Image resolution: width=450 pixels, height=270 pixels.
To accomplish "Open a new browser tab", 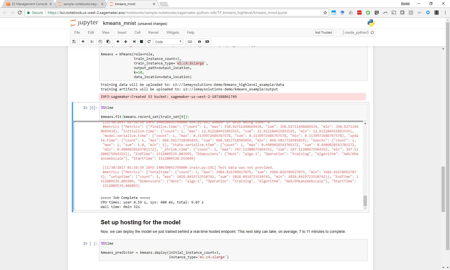I will (164, 4).
